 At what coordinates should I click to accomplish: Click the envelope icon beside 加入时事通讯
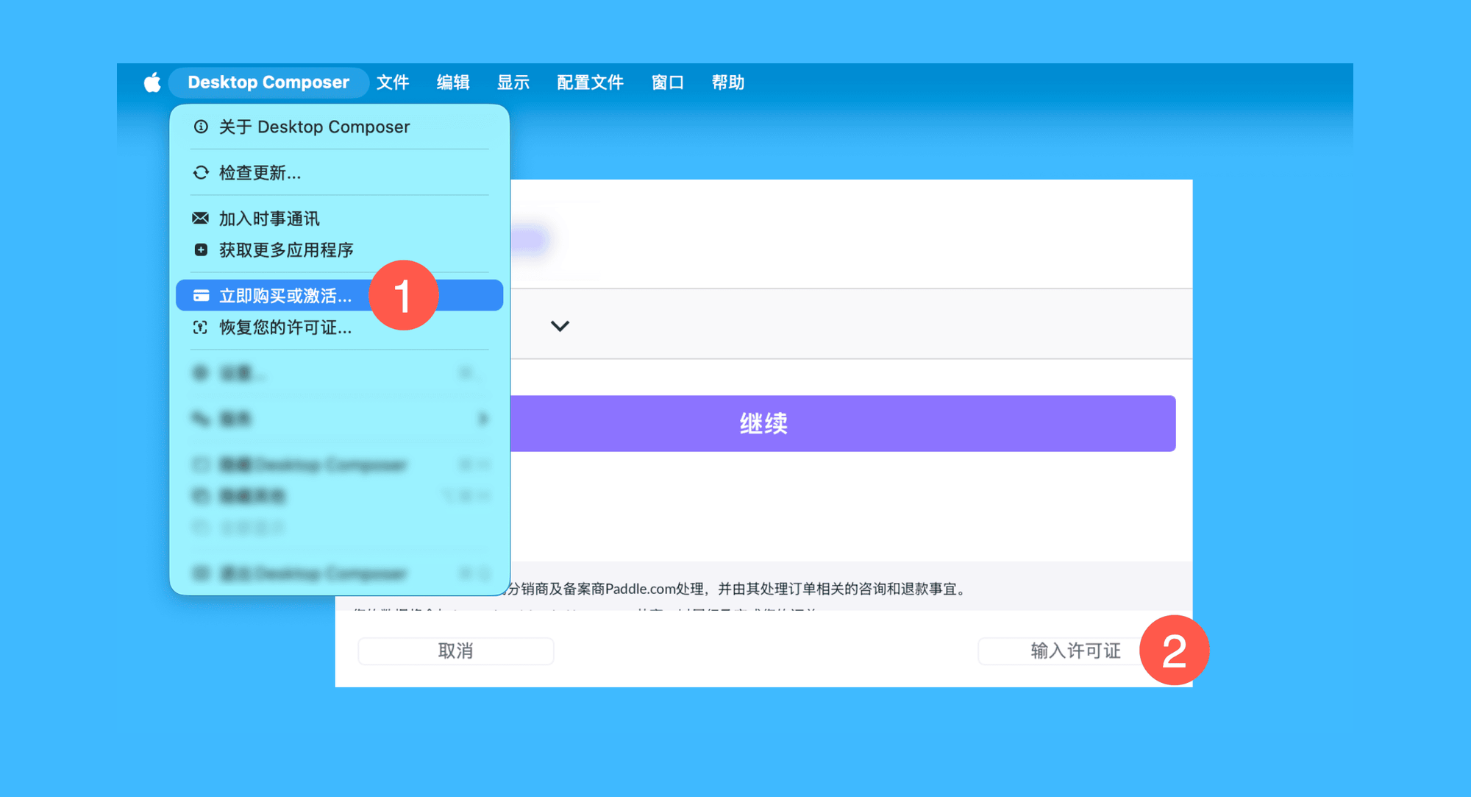pos(201,219)
